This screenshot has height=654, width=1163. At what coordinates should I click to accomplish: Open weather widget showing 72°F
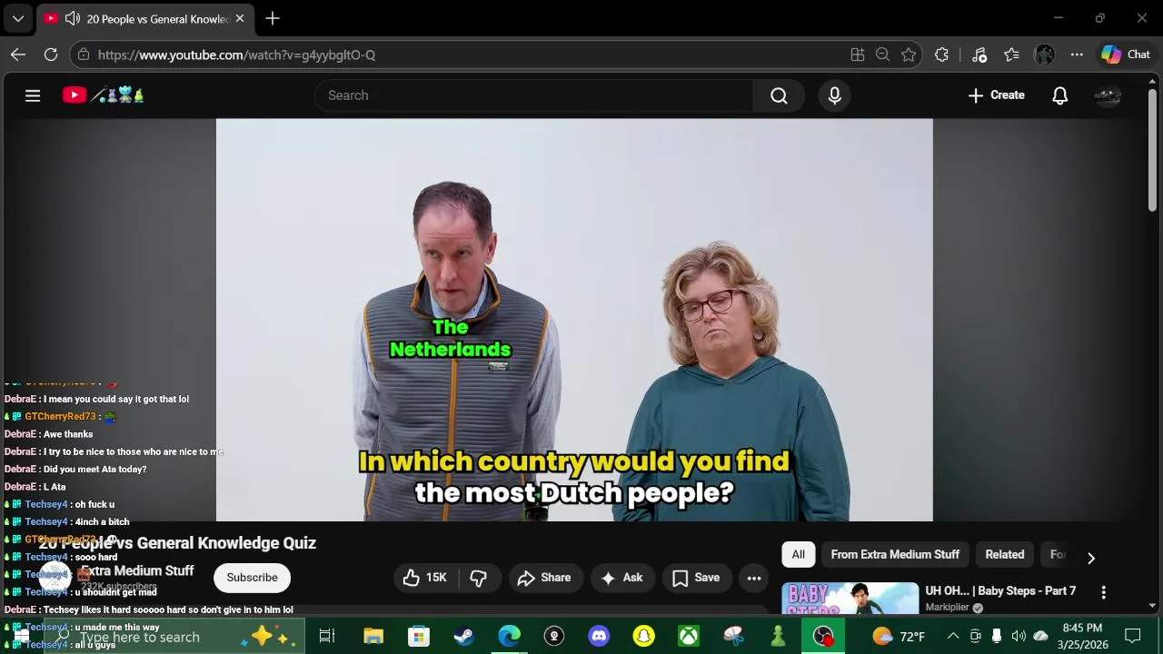[899, 636]
